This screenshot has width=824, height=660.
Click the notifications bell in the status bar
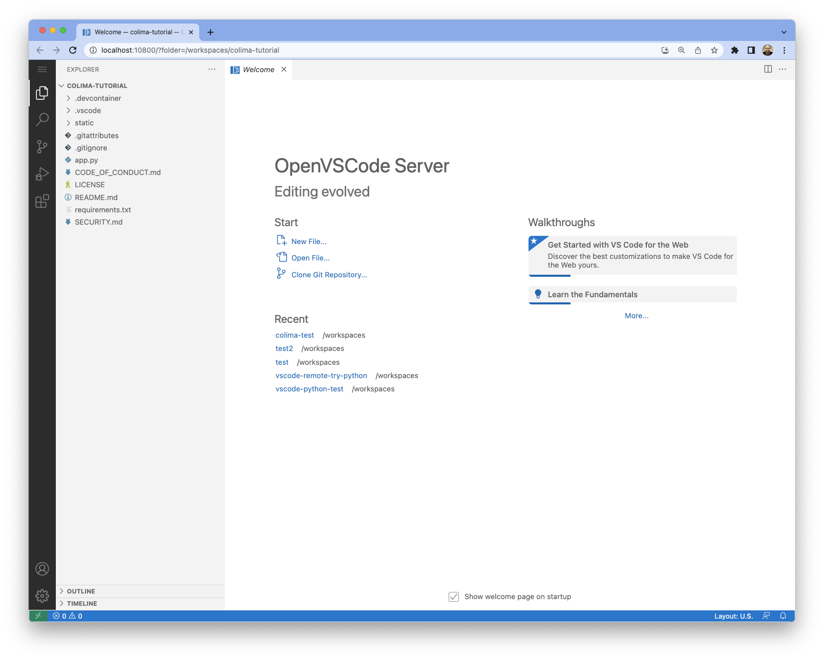tap(783, 616)
